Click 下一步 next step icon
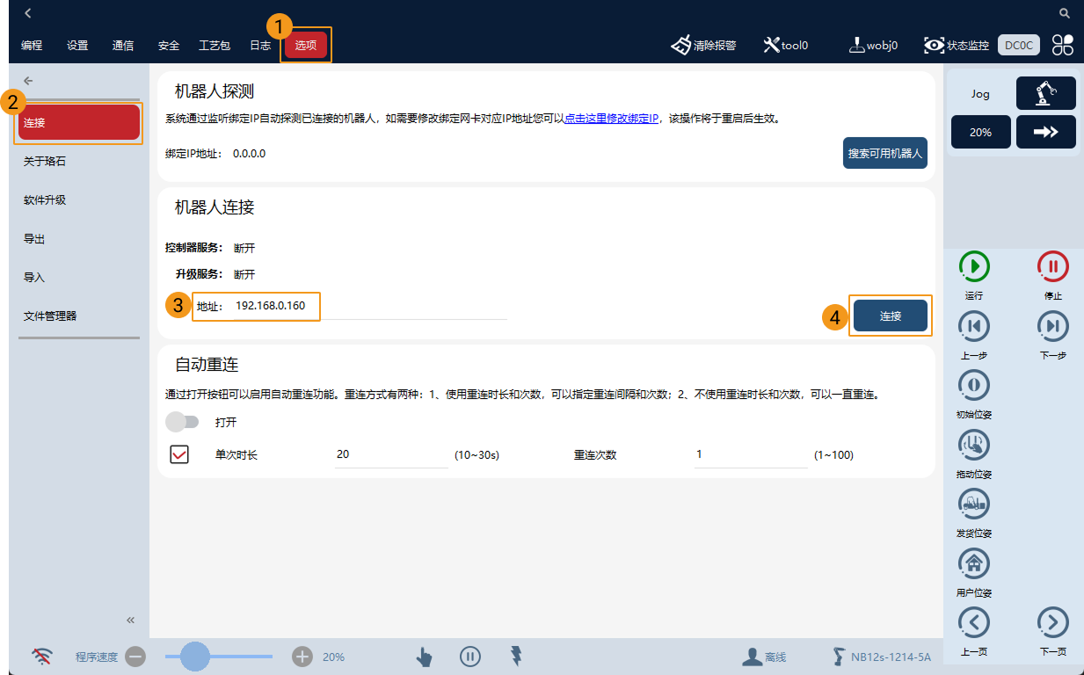This screenshot has width=1084, height=675. coord(1052,326)
